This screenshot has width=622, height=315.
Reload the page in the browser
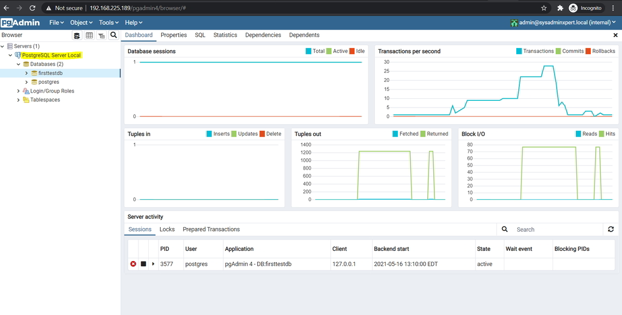pyautogui.click(x=32, y=8)
